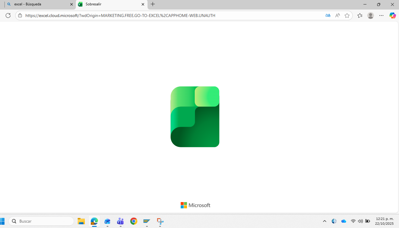Open File Explorer from the taskbar
The image size is (399, 228).
tap(81, 221)
